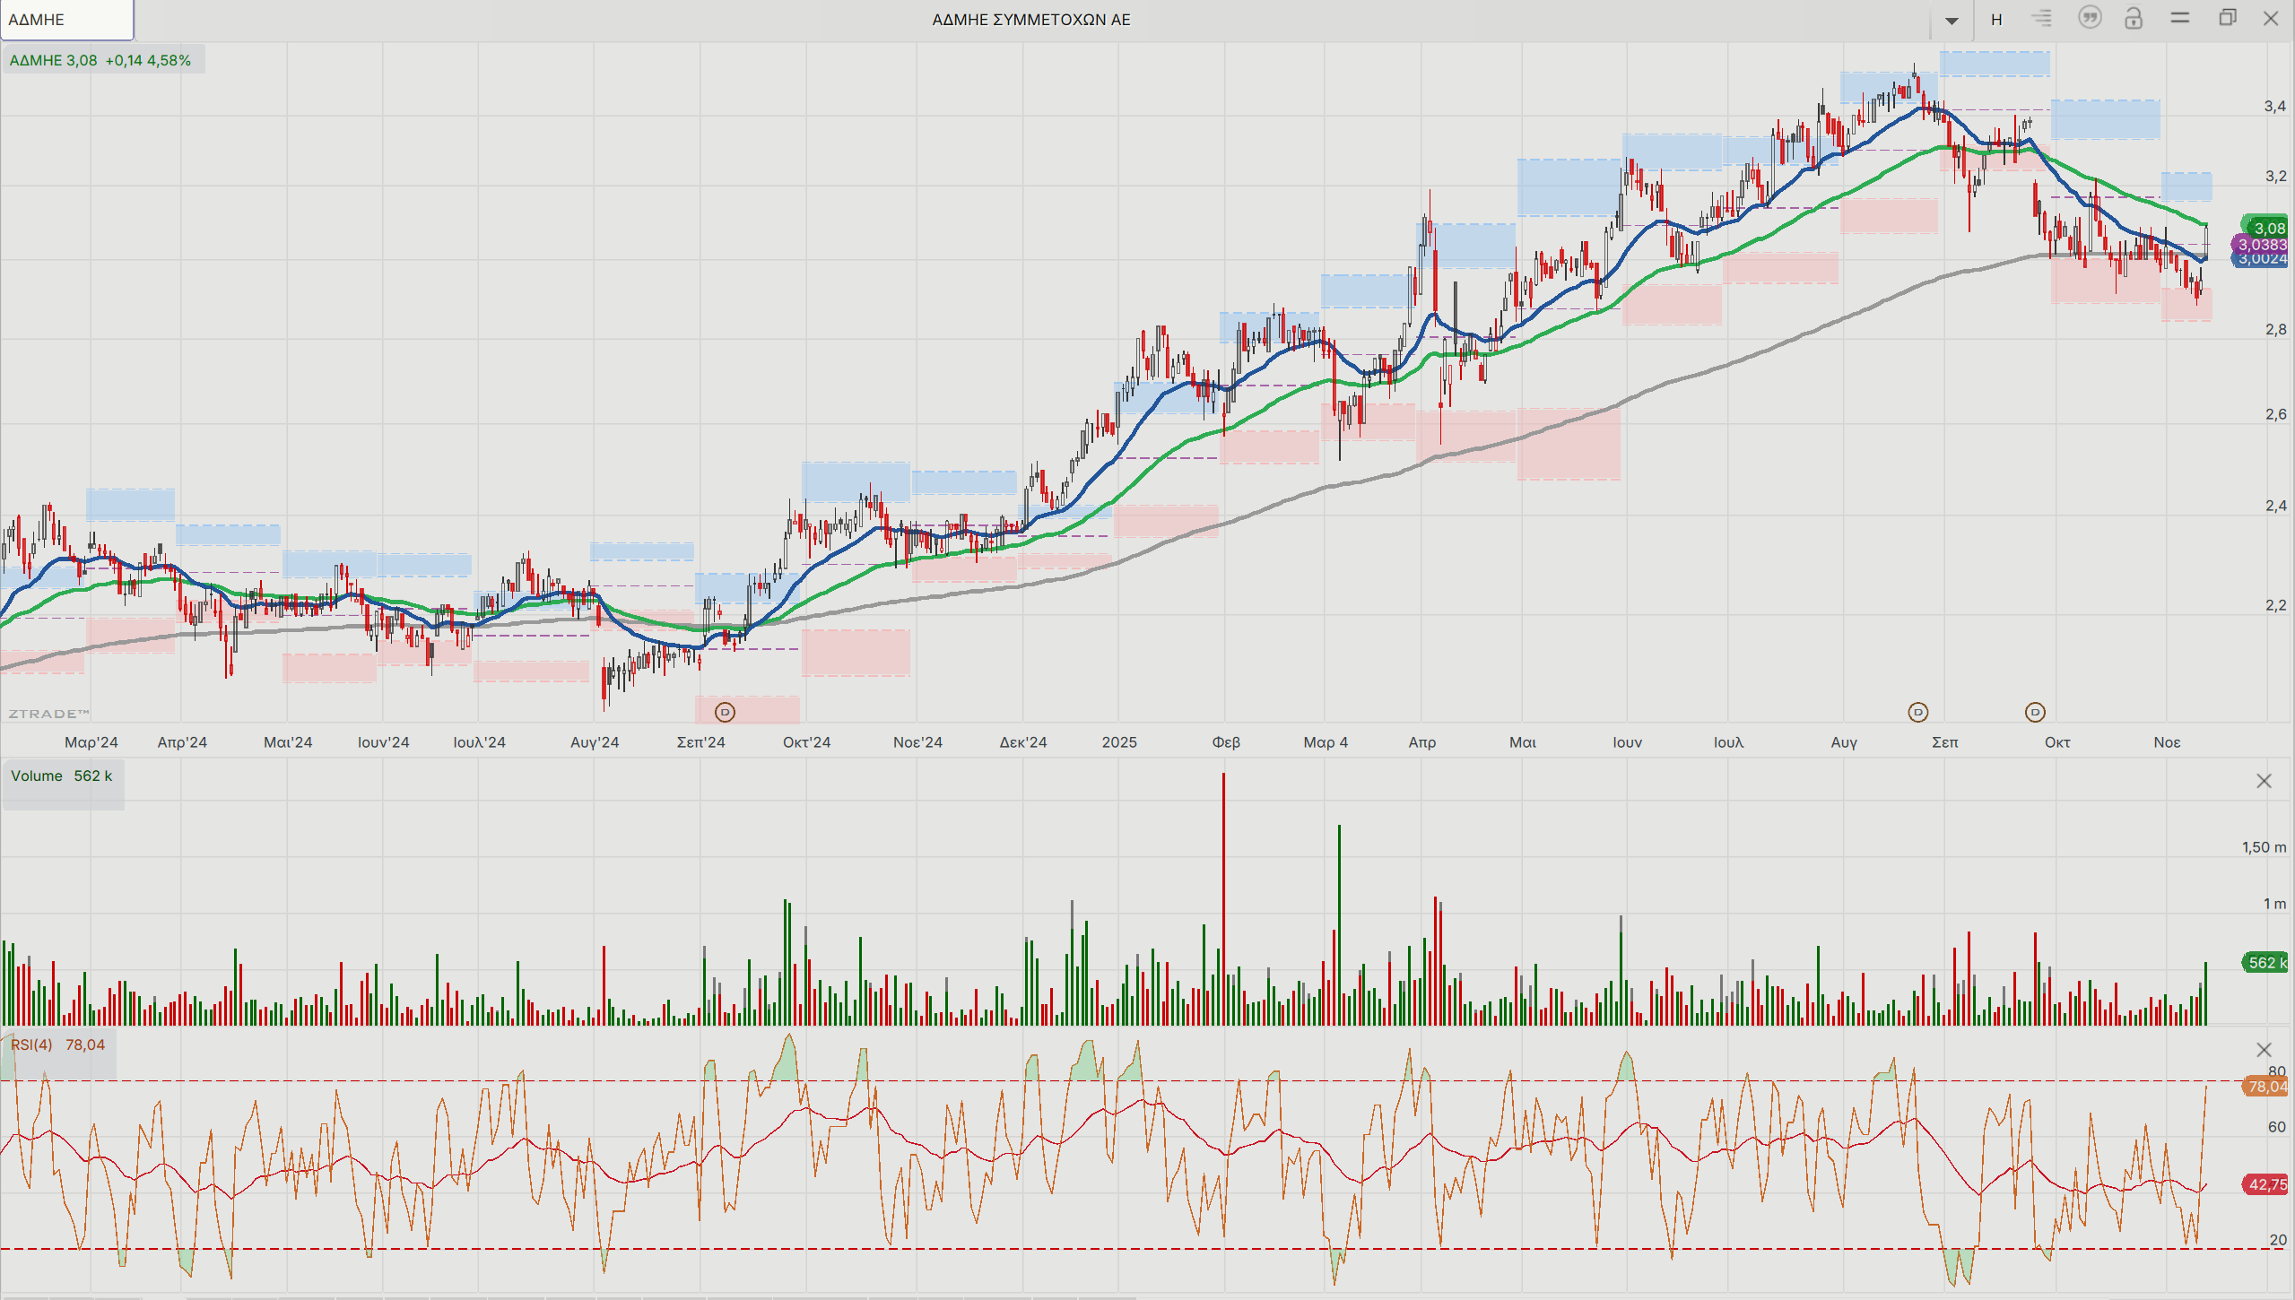Image resolution: width=2295 pixels, height=1300 pixels.
Task: Click the quote bubble comments icon
Action: 2090,18
